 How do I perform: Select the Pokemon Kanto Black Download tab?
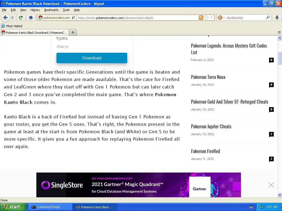pos(34,32)
